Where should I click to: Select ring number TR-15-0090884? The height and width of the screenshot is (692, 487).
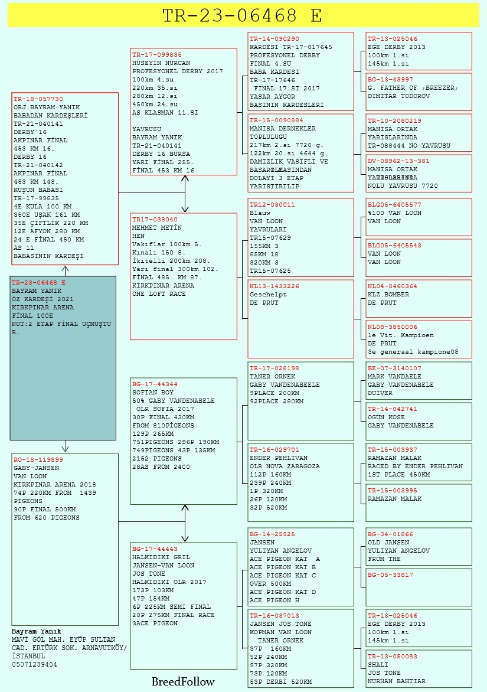click(x=277, y=120)
